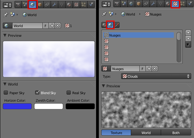The image size is (194, 138).
Task: Open texture slot specials down-arrow menu
Action: [x=188, y=45]
